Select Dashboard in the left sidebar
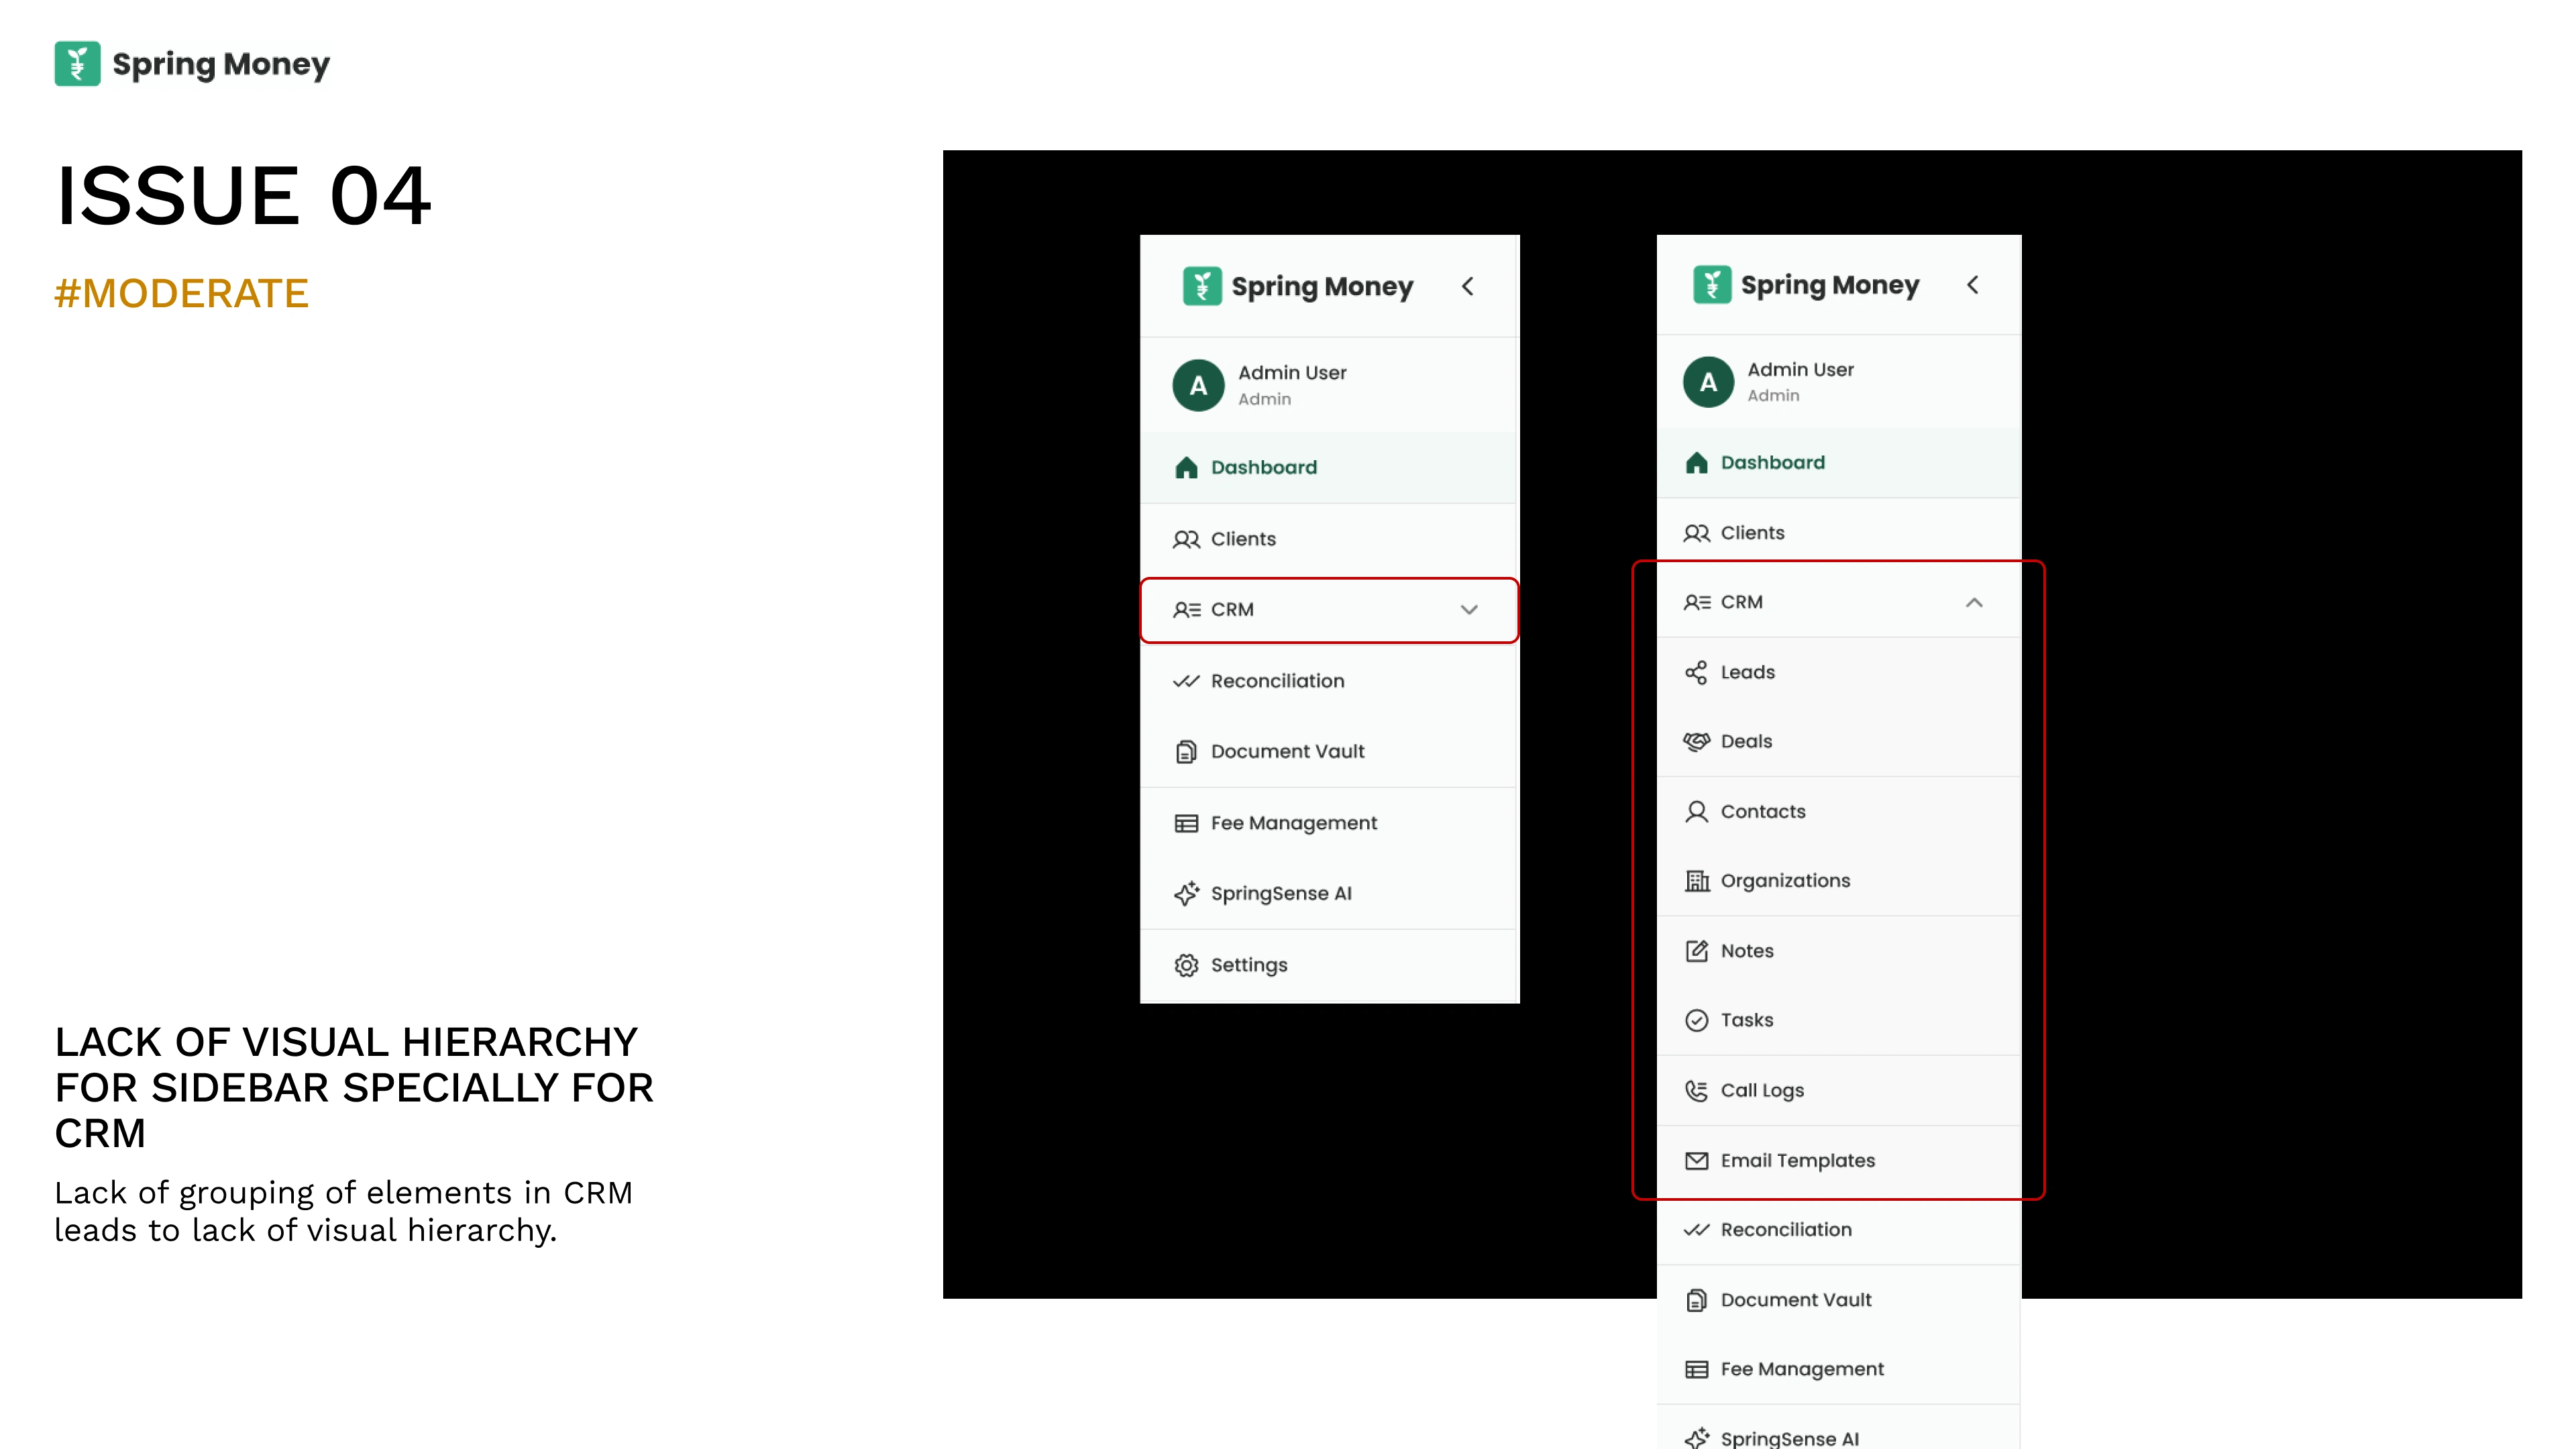 coord(1263,467)
